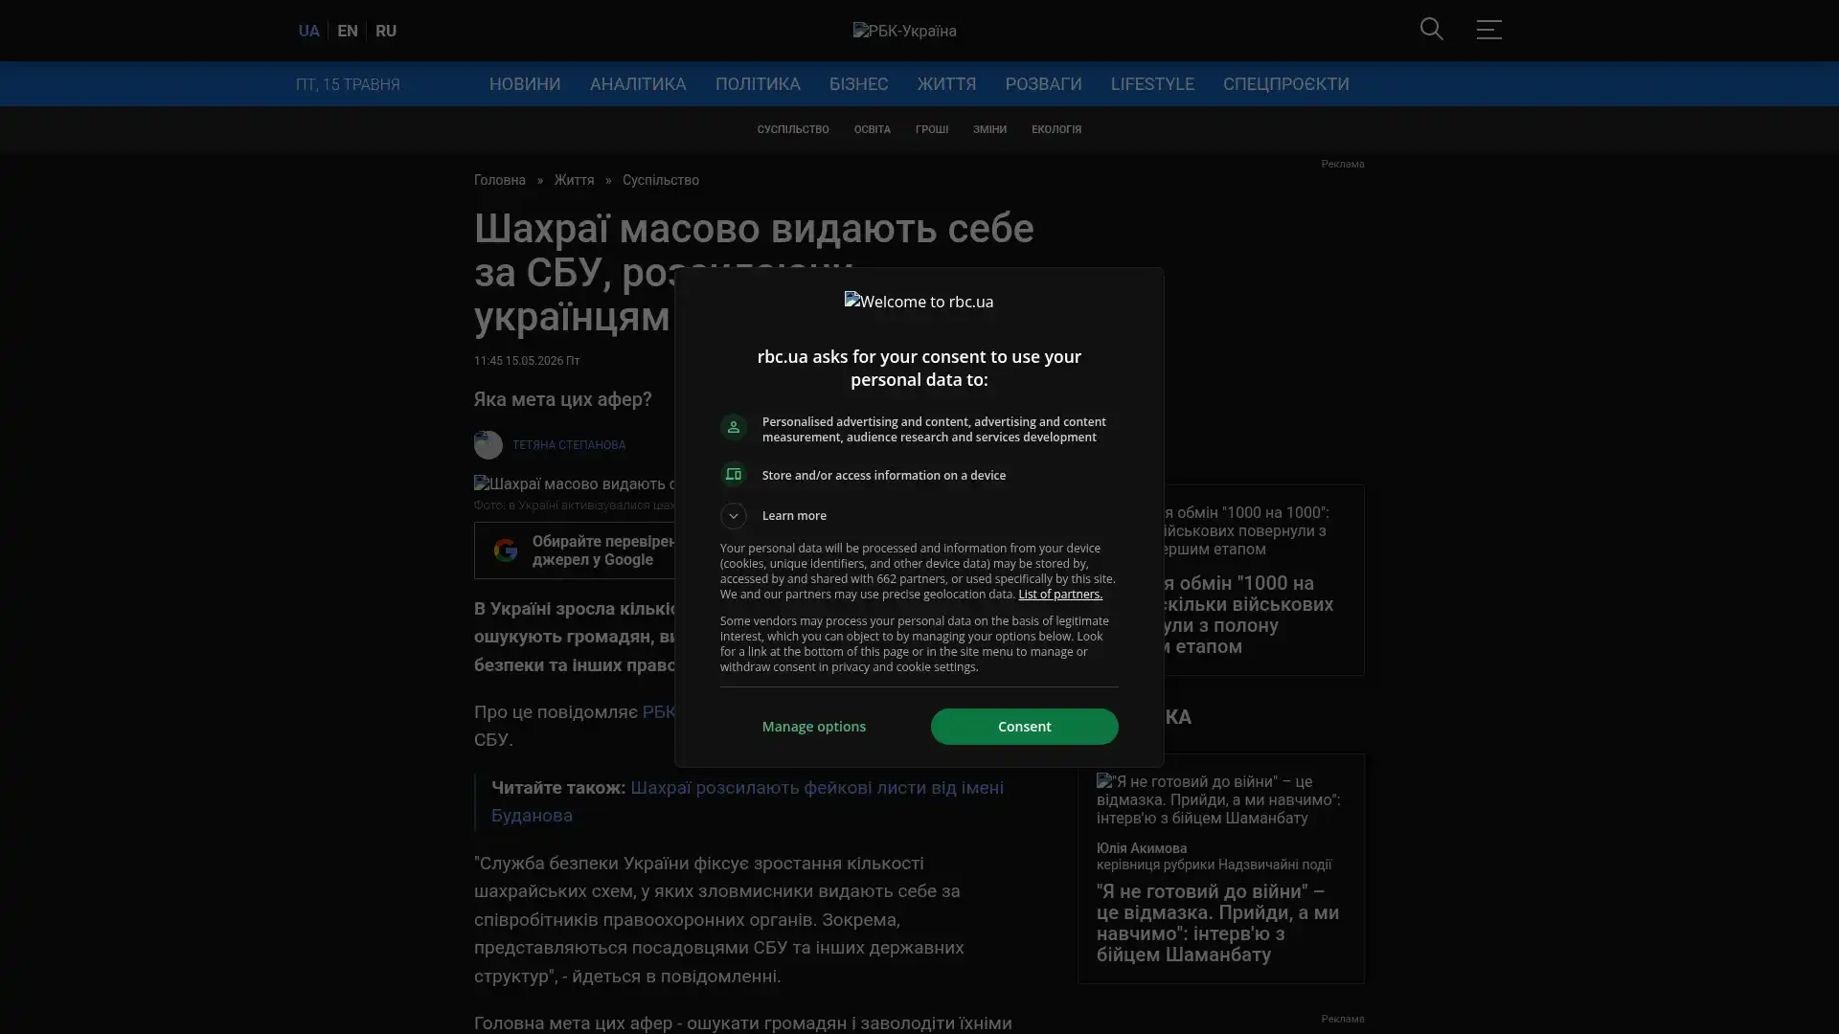This screenshot has height=1034, width=1839.
Task: Click the personalised advertising person icon
Action: [733, 428]
